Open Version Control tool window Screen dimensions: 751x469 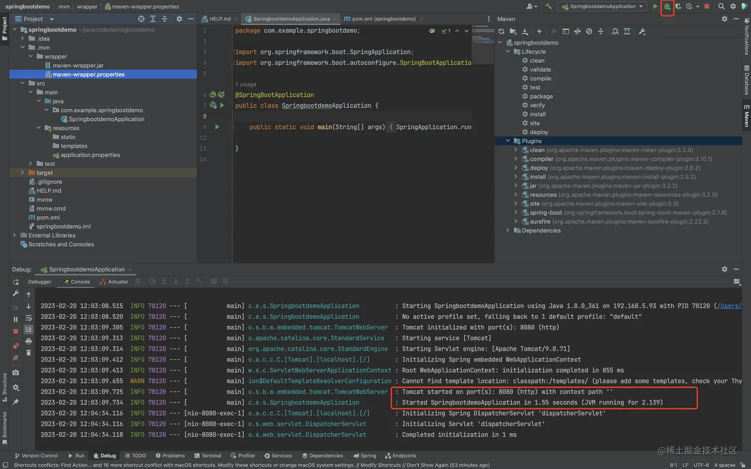click(36, 456)
